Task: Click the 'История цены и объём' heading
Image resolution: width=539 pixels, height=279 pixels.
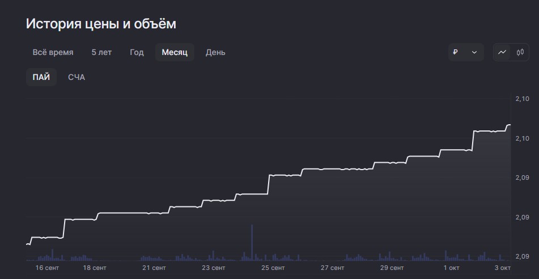Action: tap(101, 24)
